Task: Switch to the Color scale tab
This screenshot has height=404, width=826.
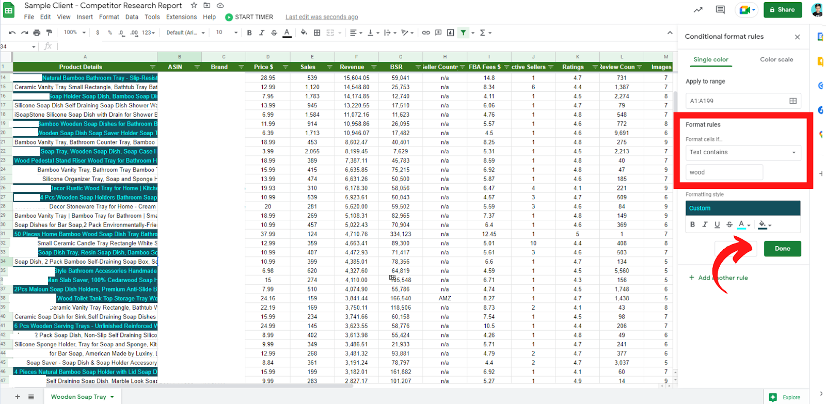Action: [776, 59]
